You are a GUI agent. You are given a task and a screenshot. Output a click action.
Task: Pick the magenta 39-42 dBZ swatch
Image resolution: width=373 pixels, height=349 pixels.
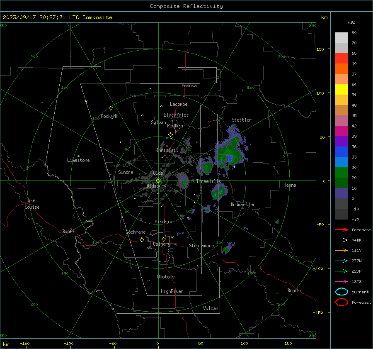[342, 131]
